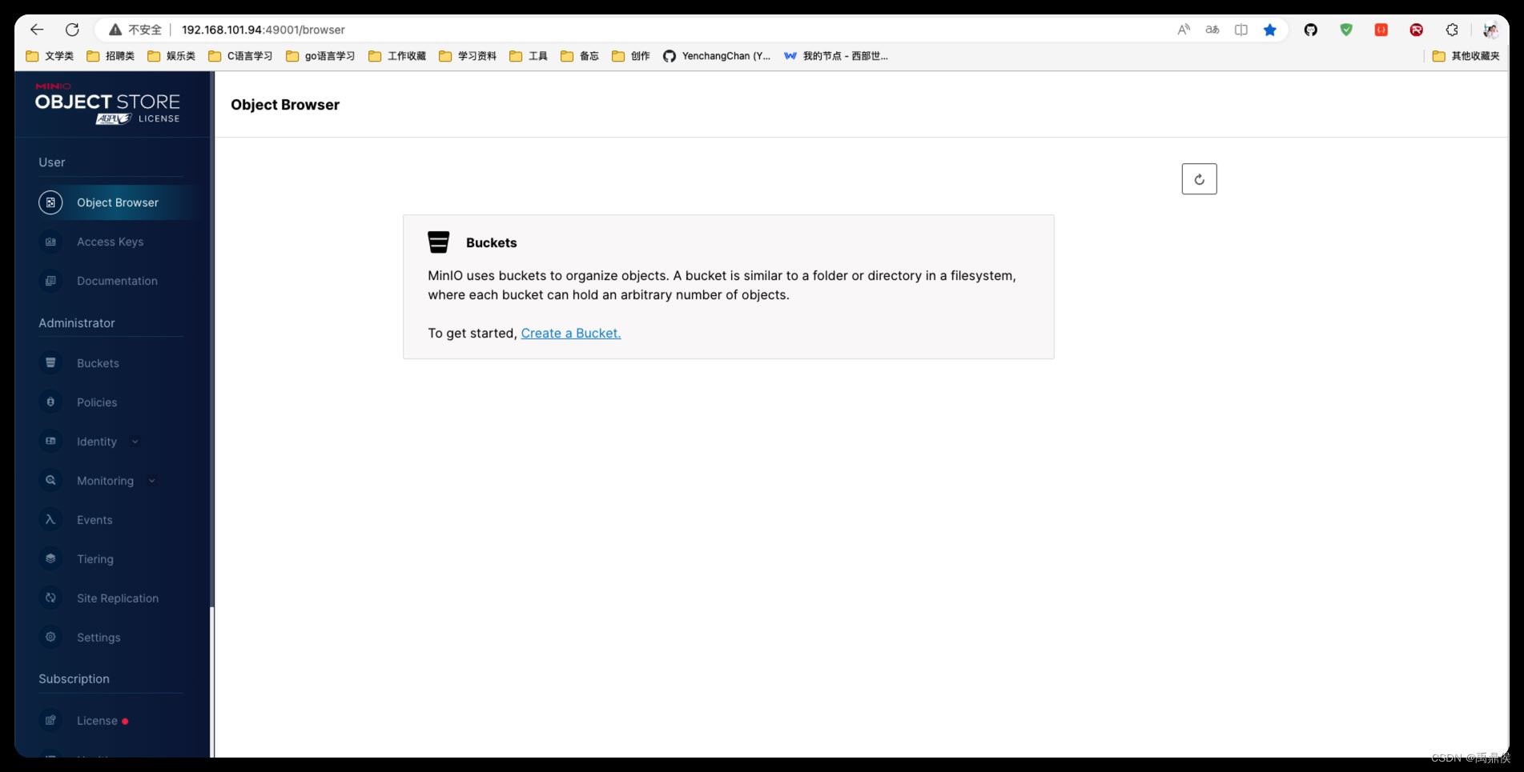Expand the Monitoring submenu
Screen dimensions: 1524x772
[x=151, y=480]
